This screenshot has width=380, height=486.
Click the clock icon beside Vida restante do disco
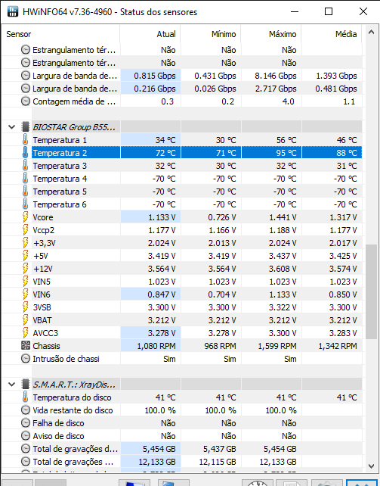[26, 410]
